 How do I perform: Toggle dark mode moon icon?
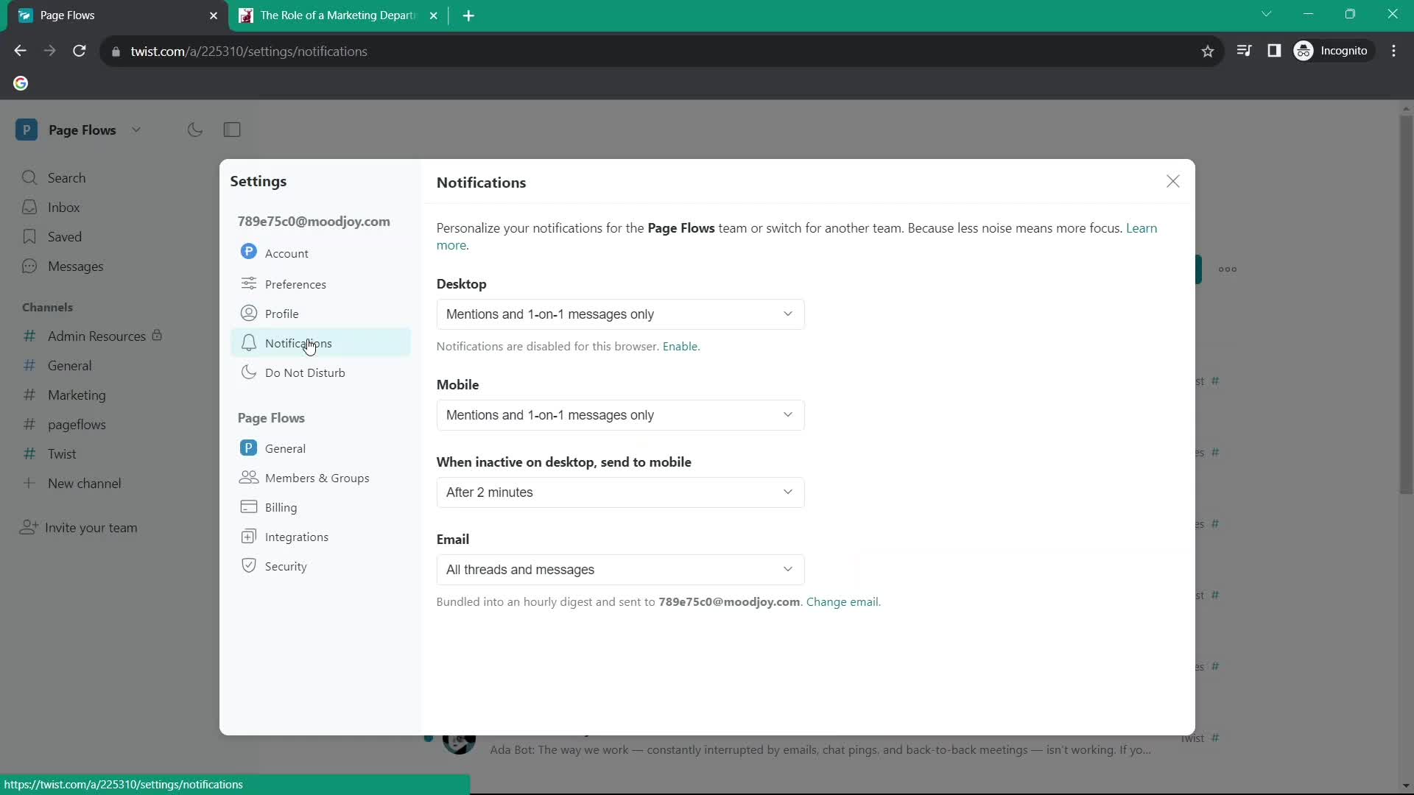click(x=196, y=129)
